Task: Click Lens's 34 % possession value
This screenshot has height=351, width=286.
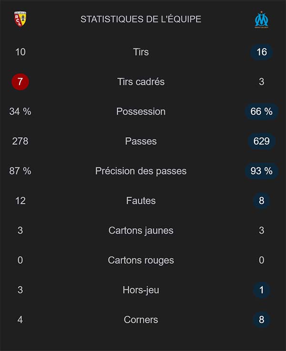Action: (20, 111)
